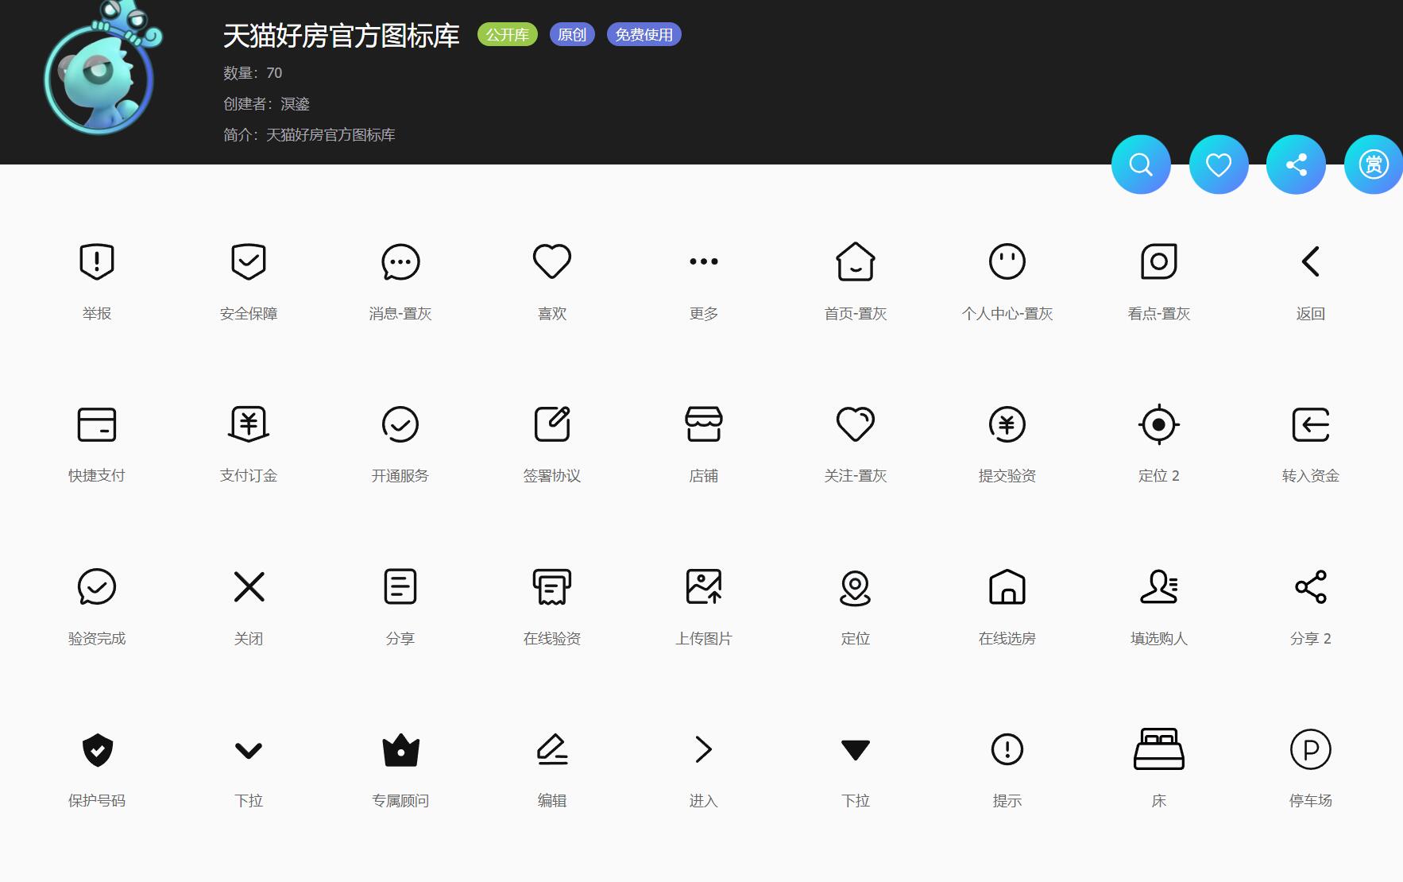The image size is (1403, 882).
Task: Click the 免费使用 badge
Action: click(x=644, y=35)
